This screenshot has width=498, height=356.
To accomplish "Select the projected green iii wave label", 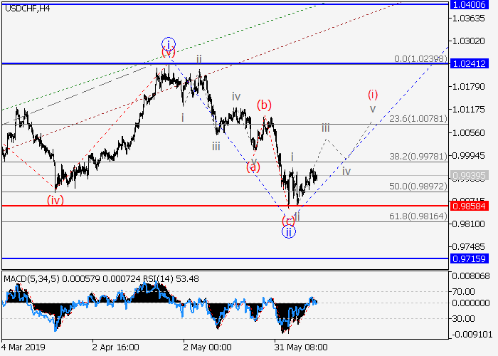I will [x=325, y=128].
